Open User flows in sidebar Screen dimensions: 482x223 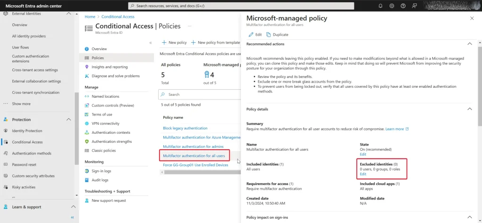point(21,47)
